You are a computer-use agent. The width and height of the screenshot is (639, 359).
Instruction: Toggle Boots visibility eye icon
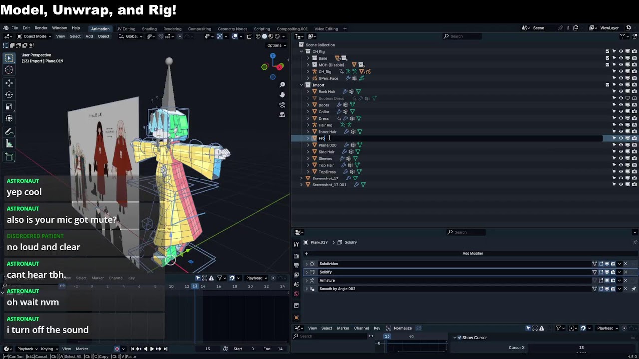(621, 105)
